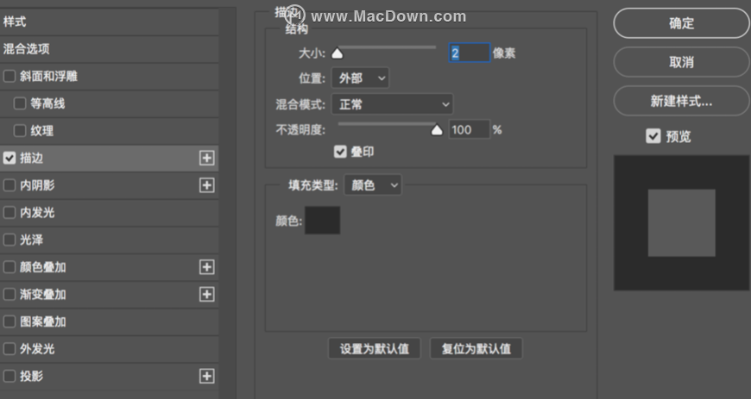Select 样式 in the left list

110,22
